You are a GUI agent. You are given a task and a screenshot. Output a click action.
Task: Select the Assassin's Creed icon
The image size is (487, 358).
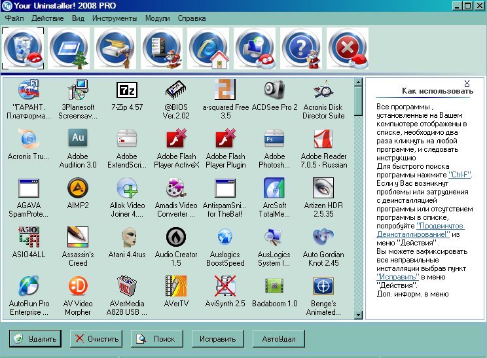pyautogui.click(x=78, y=237)
